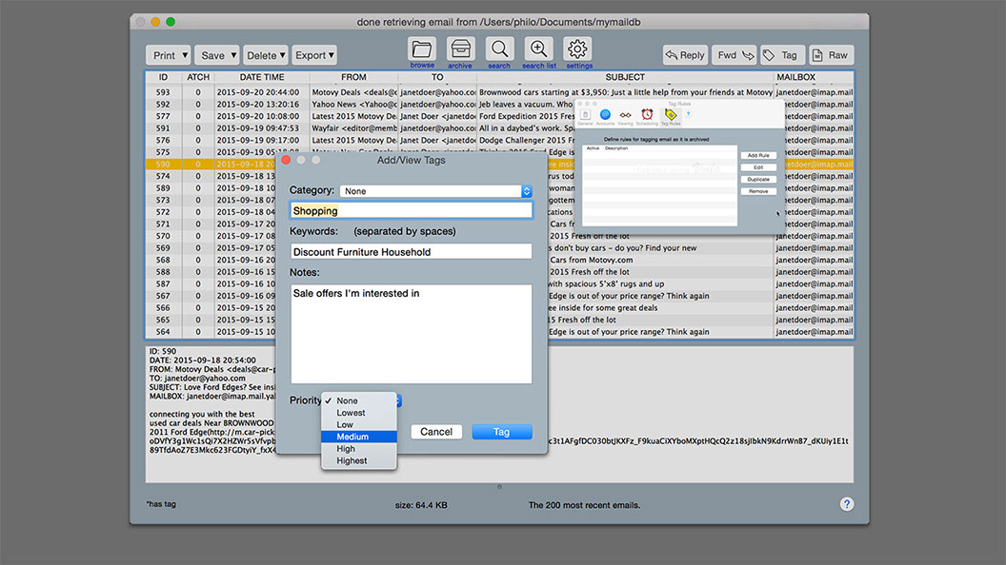
Task: Select Scheduling alarm clock icon
Action: (x=647, y=115)
